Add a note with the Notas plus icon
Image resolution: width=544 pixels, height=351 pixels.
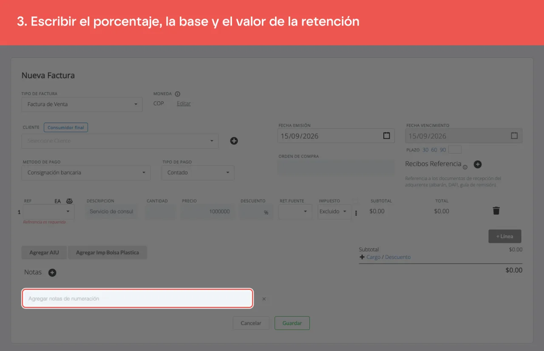tap(52, 272)
